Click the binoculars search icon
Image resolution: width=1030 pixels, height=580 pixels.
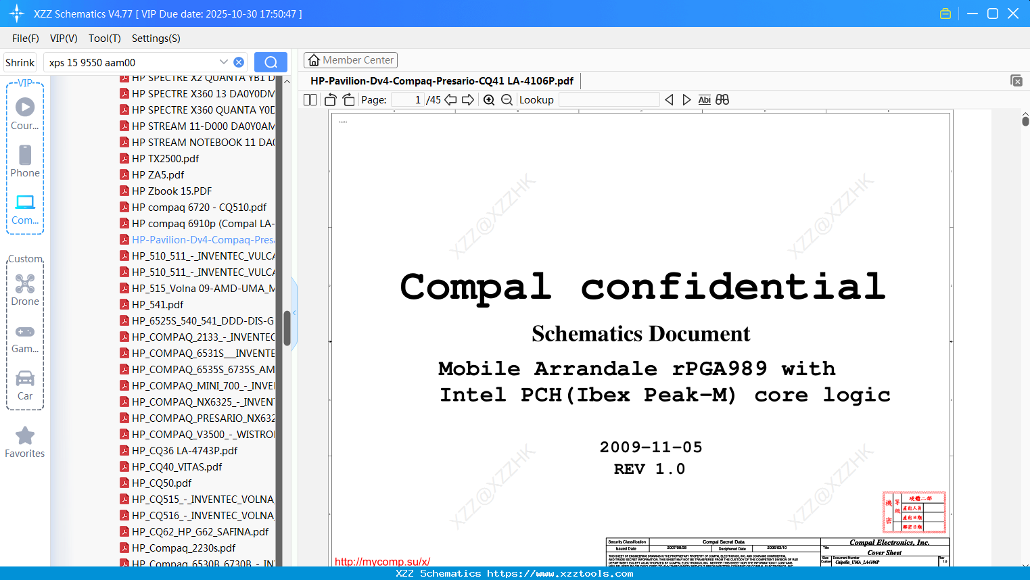[722, 100]
